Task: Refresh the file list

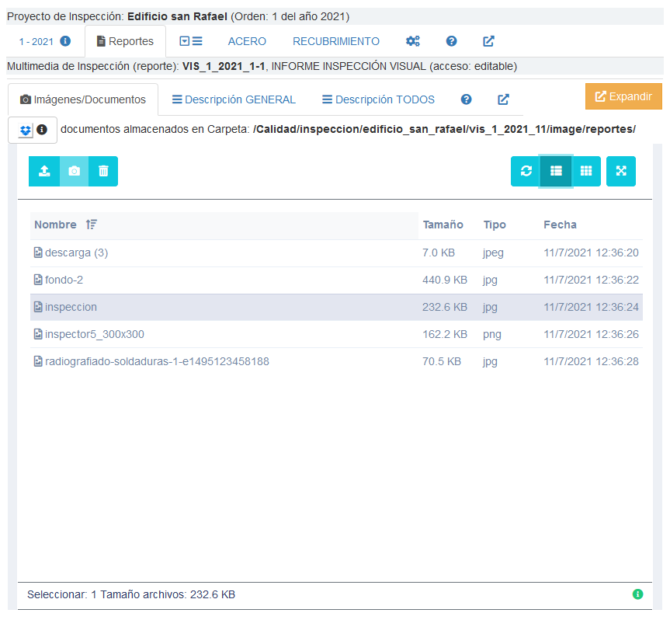Action: [526, 172]
